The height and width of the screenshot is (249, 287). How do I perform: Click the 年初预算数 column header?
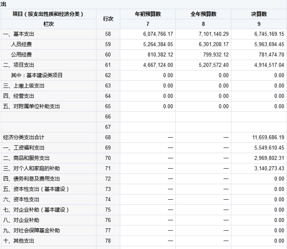coord(148,14)
